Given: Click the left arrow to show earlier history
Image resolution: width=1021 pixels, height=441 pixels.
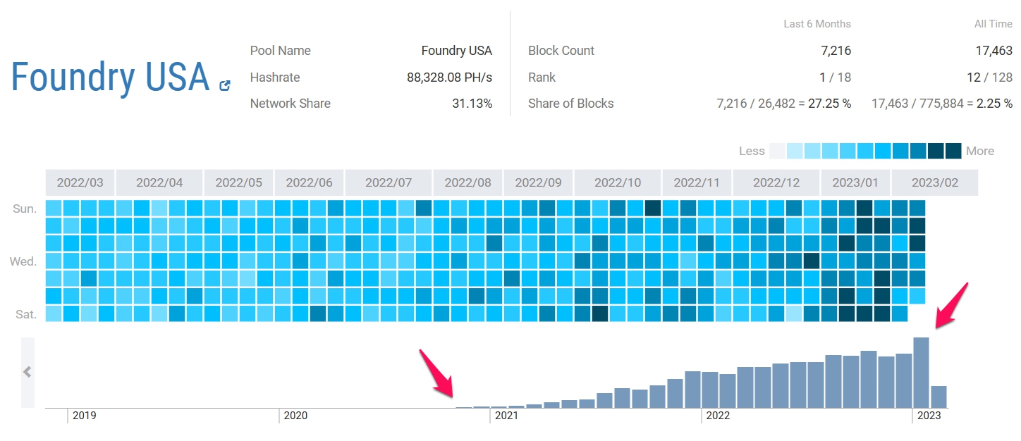Looking at the screenshot, I should pyautogui.click(x=27, y=372).
